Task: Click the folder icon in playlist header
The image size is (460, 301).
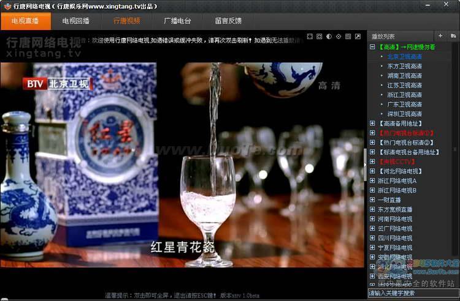Action: pos(453,36)
